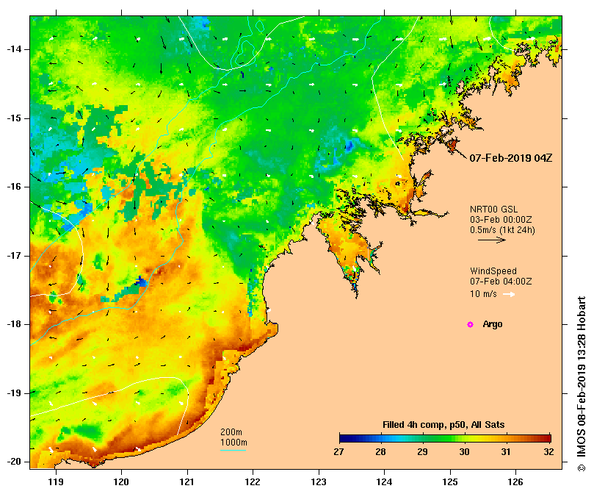Click the magenta Argo marker icon
Viewport: 594px width, 494px height.
click(x=470, y=324)
